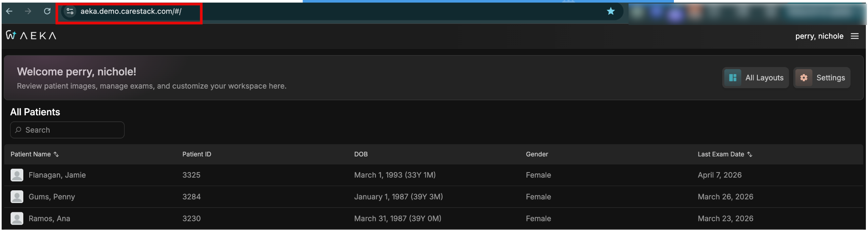868x231 pixels.
Task: Open site information icon in address bar
Action: click(x=70, y=11)
